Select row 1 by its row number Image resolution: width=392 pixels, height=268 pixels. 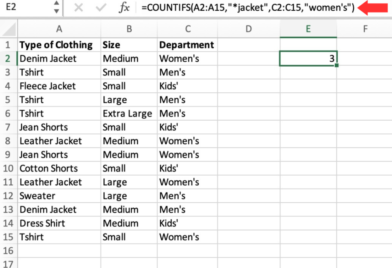(x=8, y=45)
